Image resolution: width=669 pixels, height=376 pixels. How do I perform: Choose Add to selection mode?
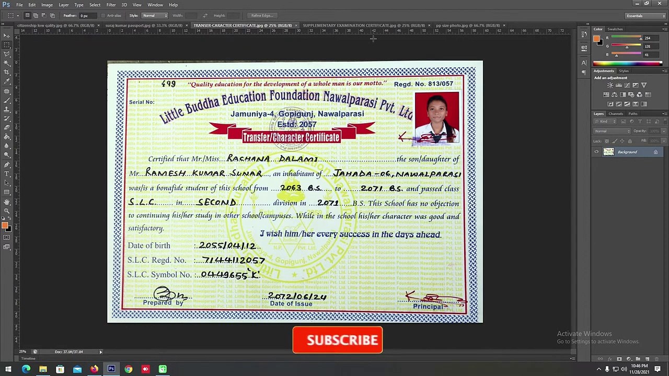[36, 16]
